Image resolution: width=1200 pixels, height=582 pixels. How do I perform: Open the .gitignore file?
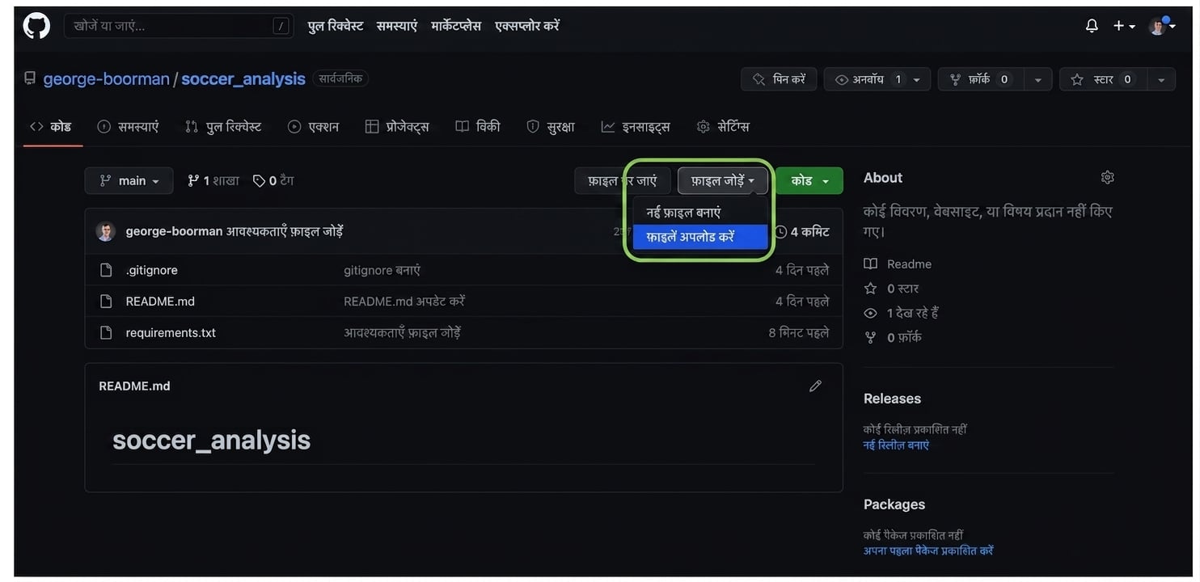pyautogui.click(x=151, y=270)
